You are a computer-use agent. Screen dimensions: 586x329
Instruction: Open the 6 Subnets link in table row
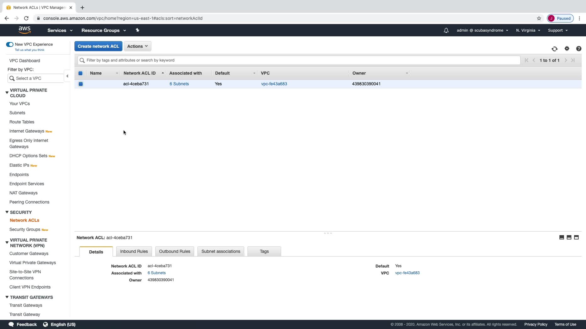179,84
